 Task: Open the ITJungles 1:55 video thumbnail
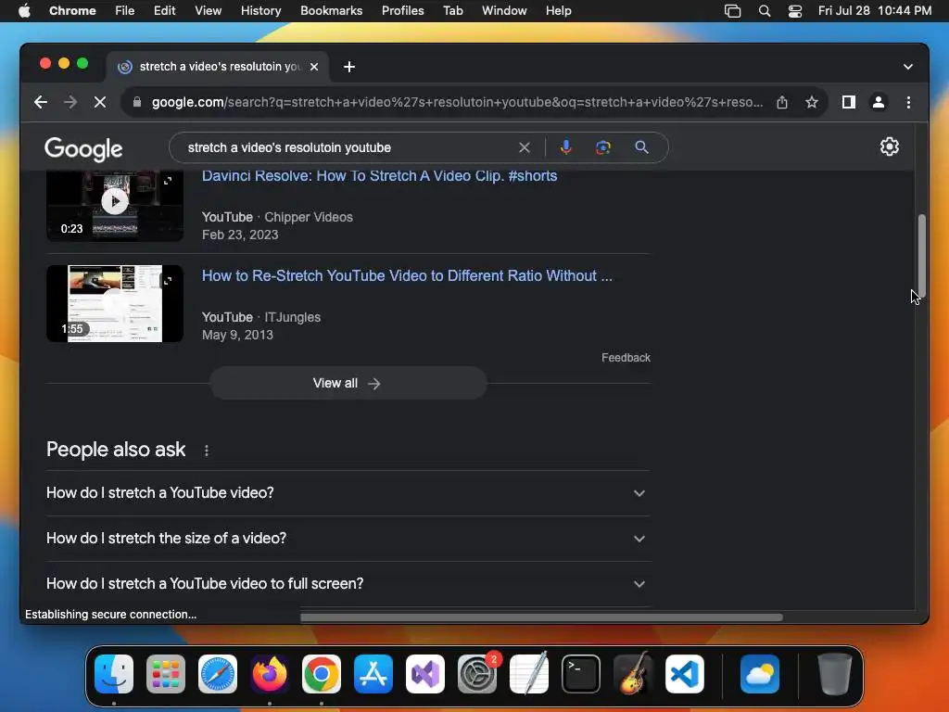[114, 303]
